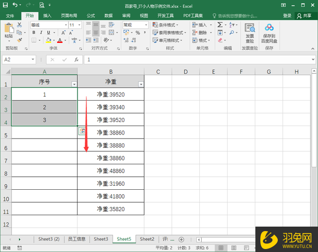Toggle align text left

pos(88,32)
